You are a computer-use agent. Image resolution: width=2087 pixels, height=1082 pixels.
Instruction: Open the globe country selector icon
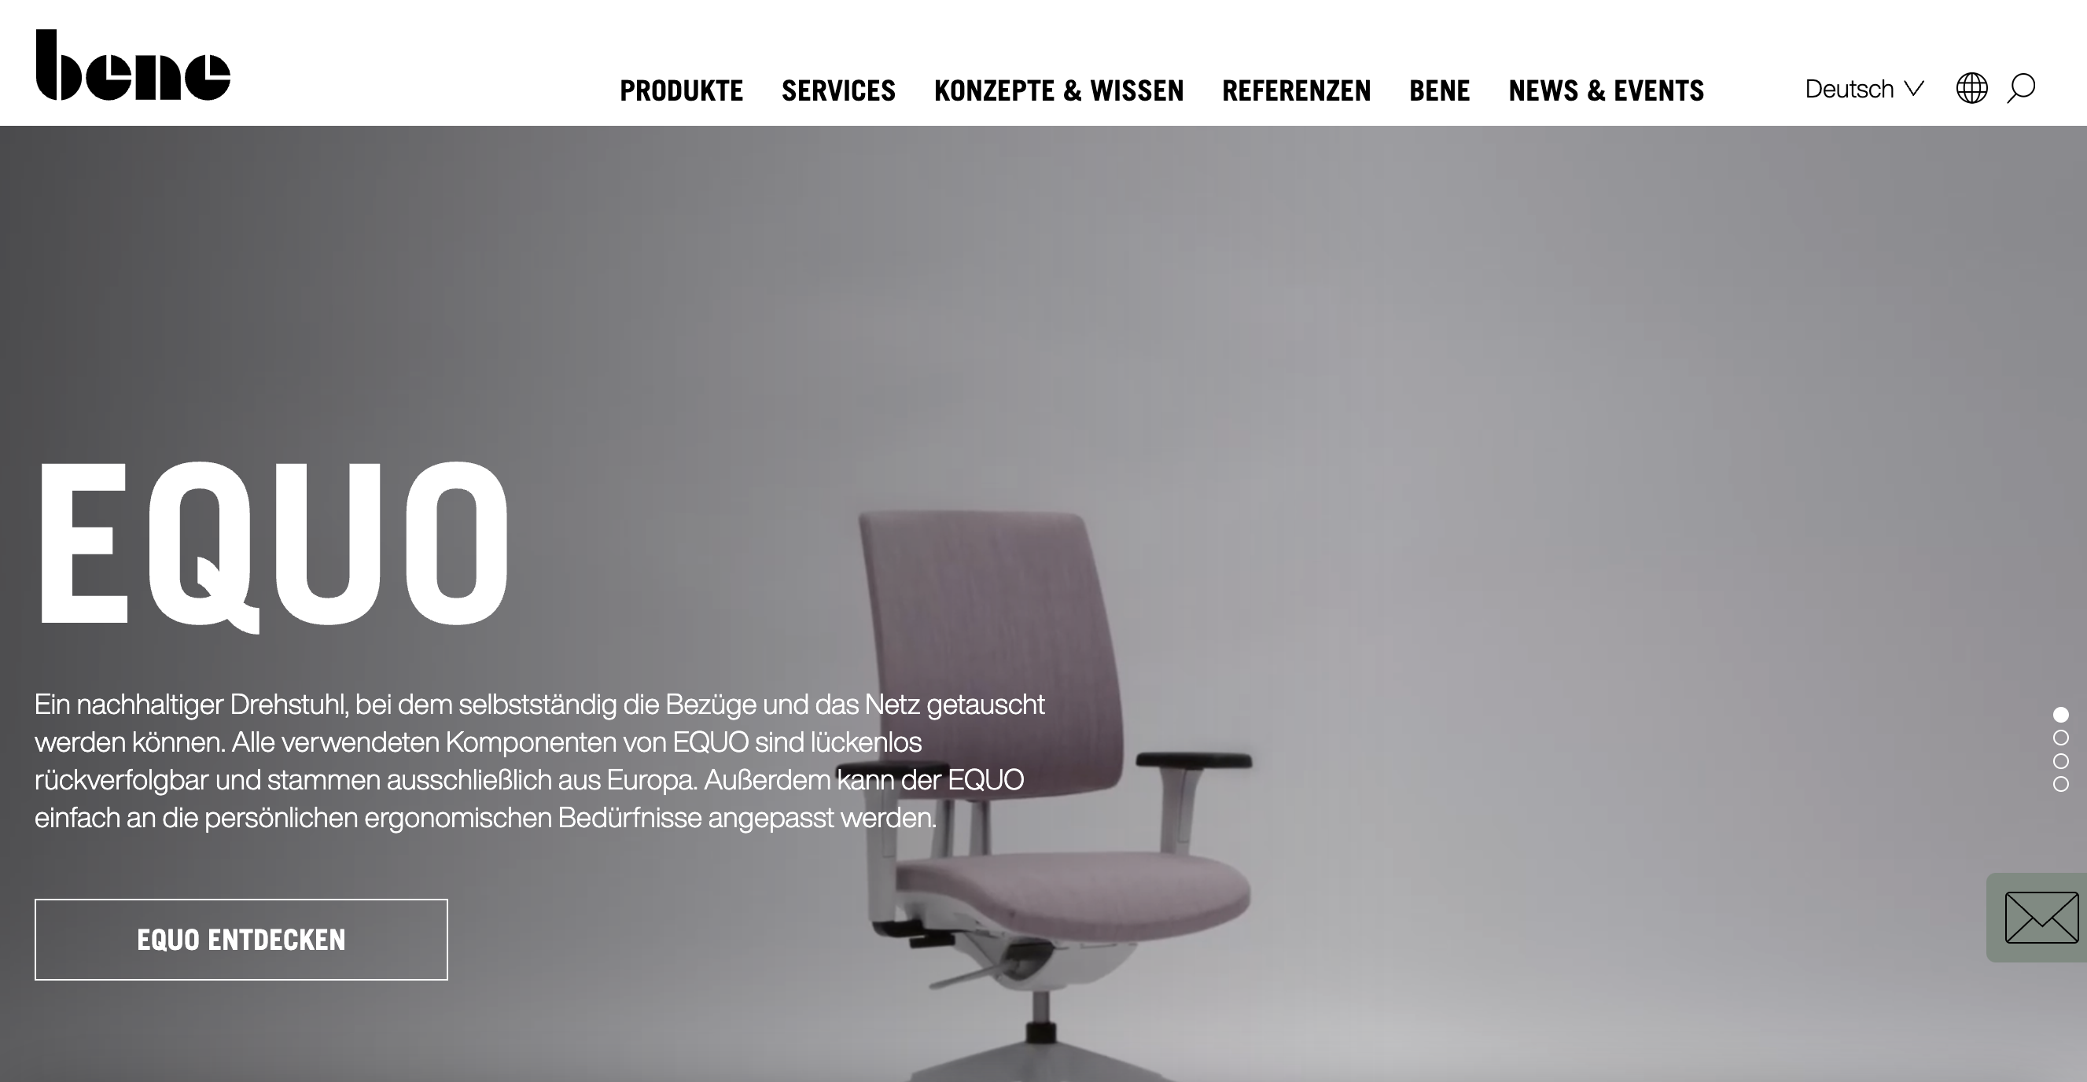tap(1972, 88)
